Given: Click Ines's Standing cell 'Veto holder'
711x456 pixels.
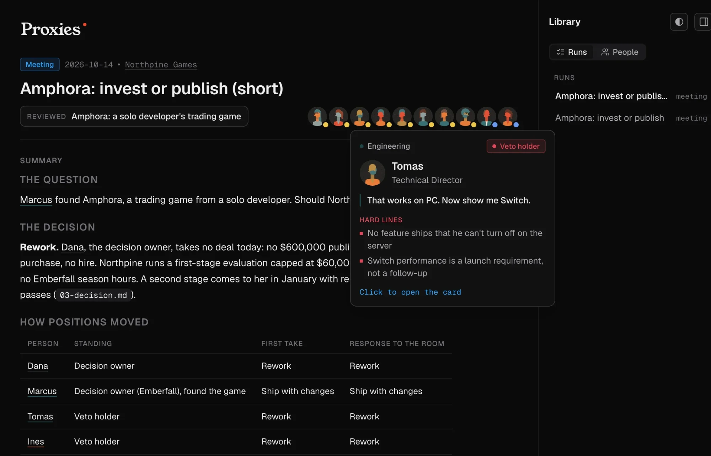Looking at the screenshot, I should tap(97, 442).
